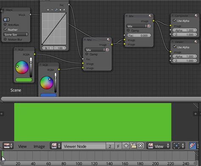Open image editor type selector icon

8,146
